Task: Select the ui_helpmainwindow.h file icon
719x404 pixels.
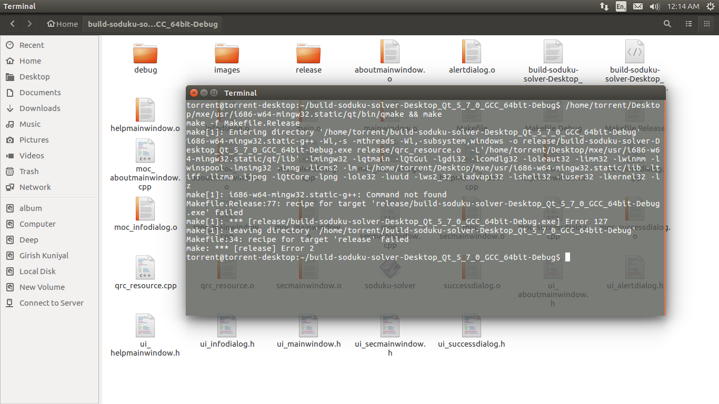Action: coord(145,326)
